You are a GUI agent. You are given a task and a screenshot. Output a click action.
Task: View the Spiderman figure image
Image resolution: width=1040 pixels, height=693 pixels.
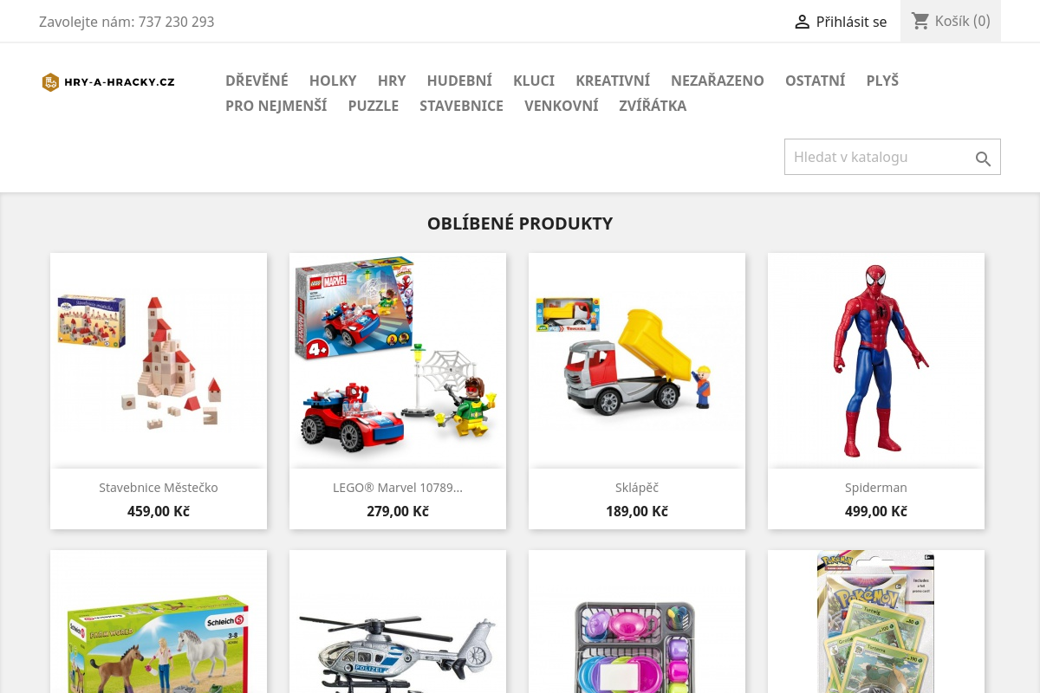(876, 360)
